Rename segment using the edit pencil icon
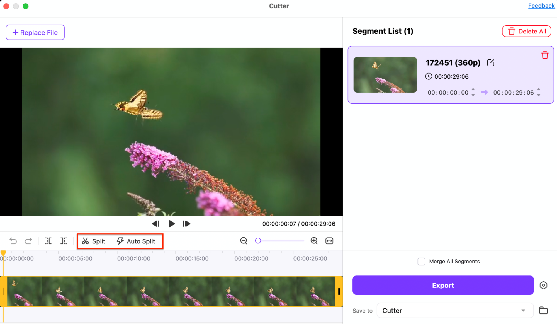This screenshot has width=557, height=324. (491, 63)
